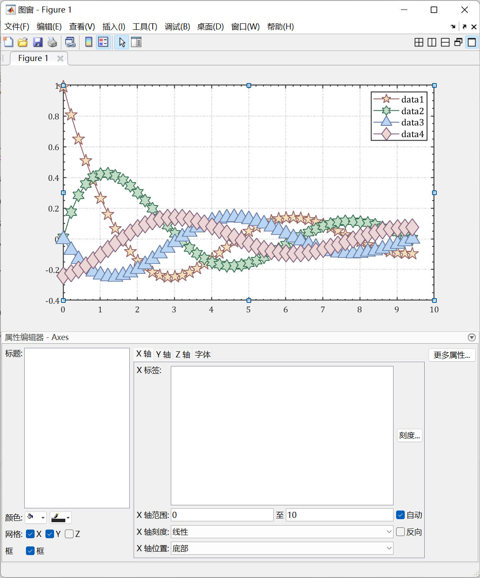Dock the figure using the arrow icon
The image size is (480, 578).
pyautogui.click(x=453, y=27)
